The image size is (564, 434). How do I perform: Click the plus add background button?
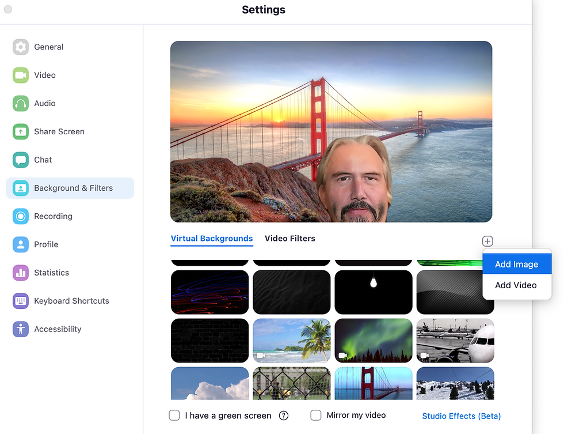tap(487, 241)
